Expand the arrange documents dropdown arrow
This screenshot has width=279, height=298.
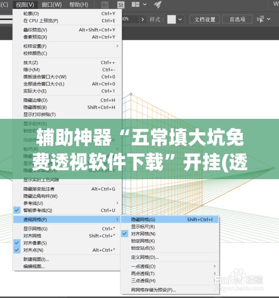coord(145,4)
